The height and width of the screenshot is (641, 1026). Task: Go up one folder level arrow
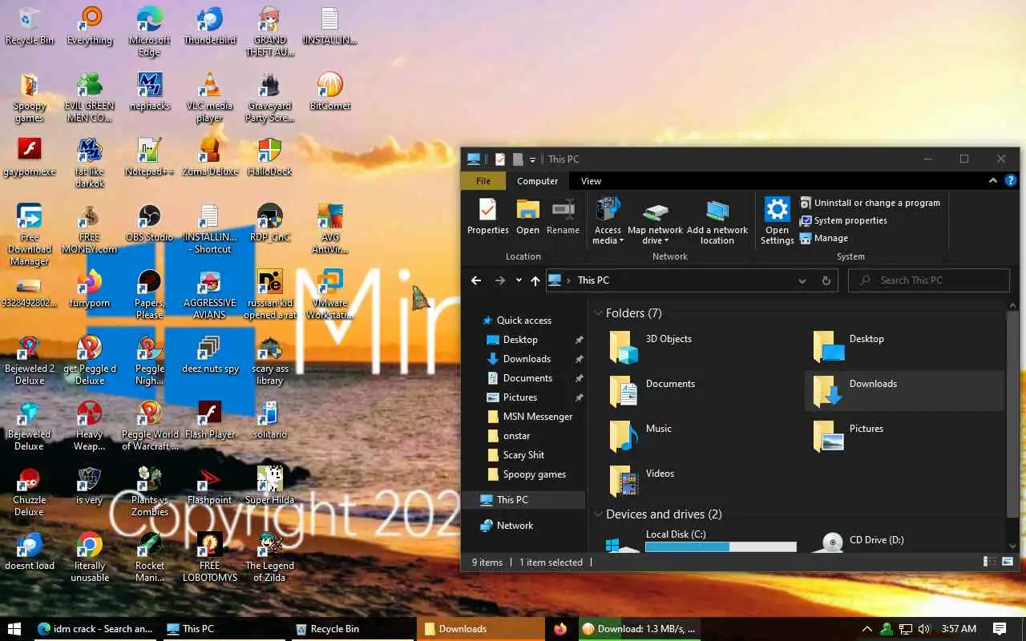535,280
